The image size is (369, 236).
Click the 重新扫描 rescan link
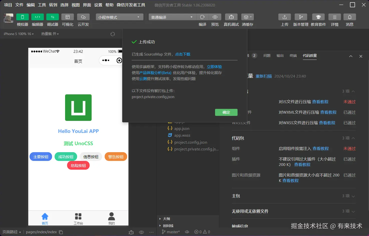[x=264, y=76]
